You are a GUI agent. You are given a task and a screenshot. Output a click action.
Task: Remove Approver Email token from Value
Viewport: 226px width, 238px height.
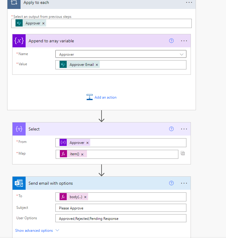pos(97,65)
